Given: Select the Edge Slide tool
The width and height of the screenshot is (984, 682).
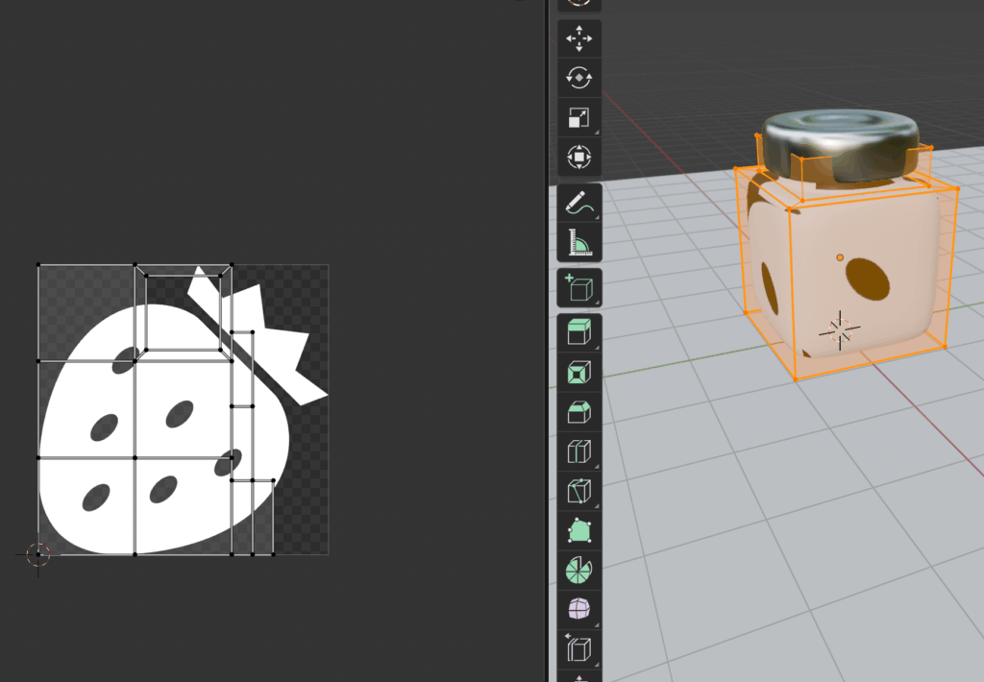Looking at the screenshot, I should [578, 648].
